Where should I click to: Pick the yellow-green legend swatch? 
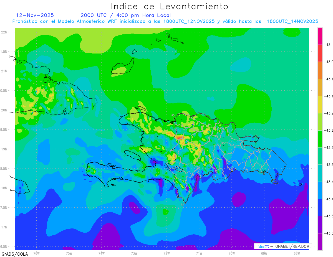click(x=320, y=122)
